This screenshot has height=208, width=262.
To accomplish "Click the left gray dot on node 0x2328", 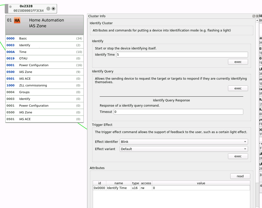I will point(10,7).
